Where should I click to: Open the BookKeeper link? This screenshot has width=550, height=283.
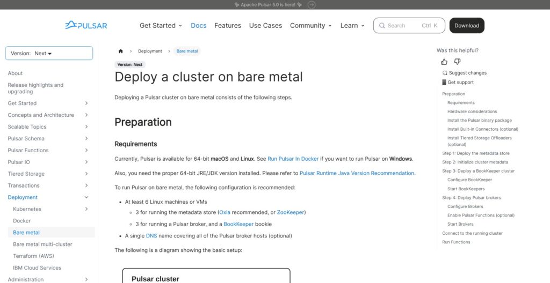tap(238, 224)
